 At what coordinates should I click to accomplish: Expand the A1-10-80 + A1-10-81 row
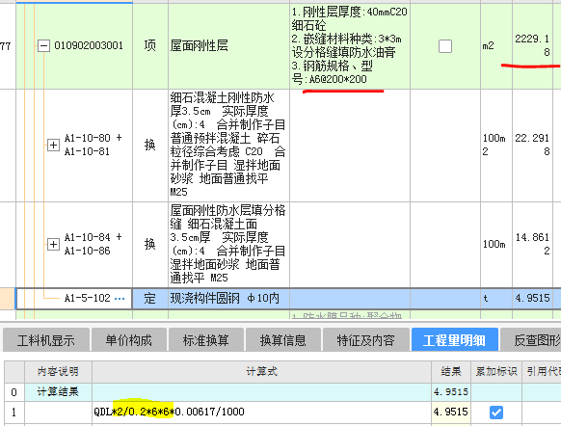(x=53, y=145)
